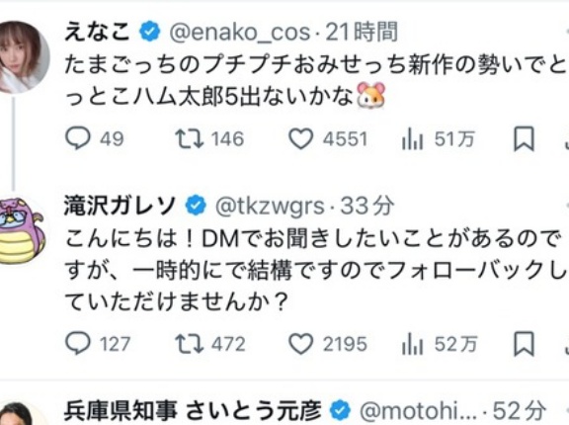Click the @enako_cos handle

coord(240,33)
